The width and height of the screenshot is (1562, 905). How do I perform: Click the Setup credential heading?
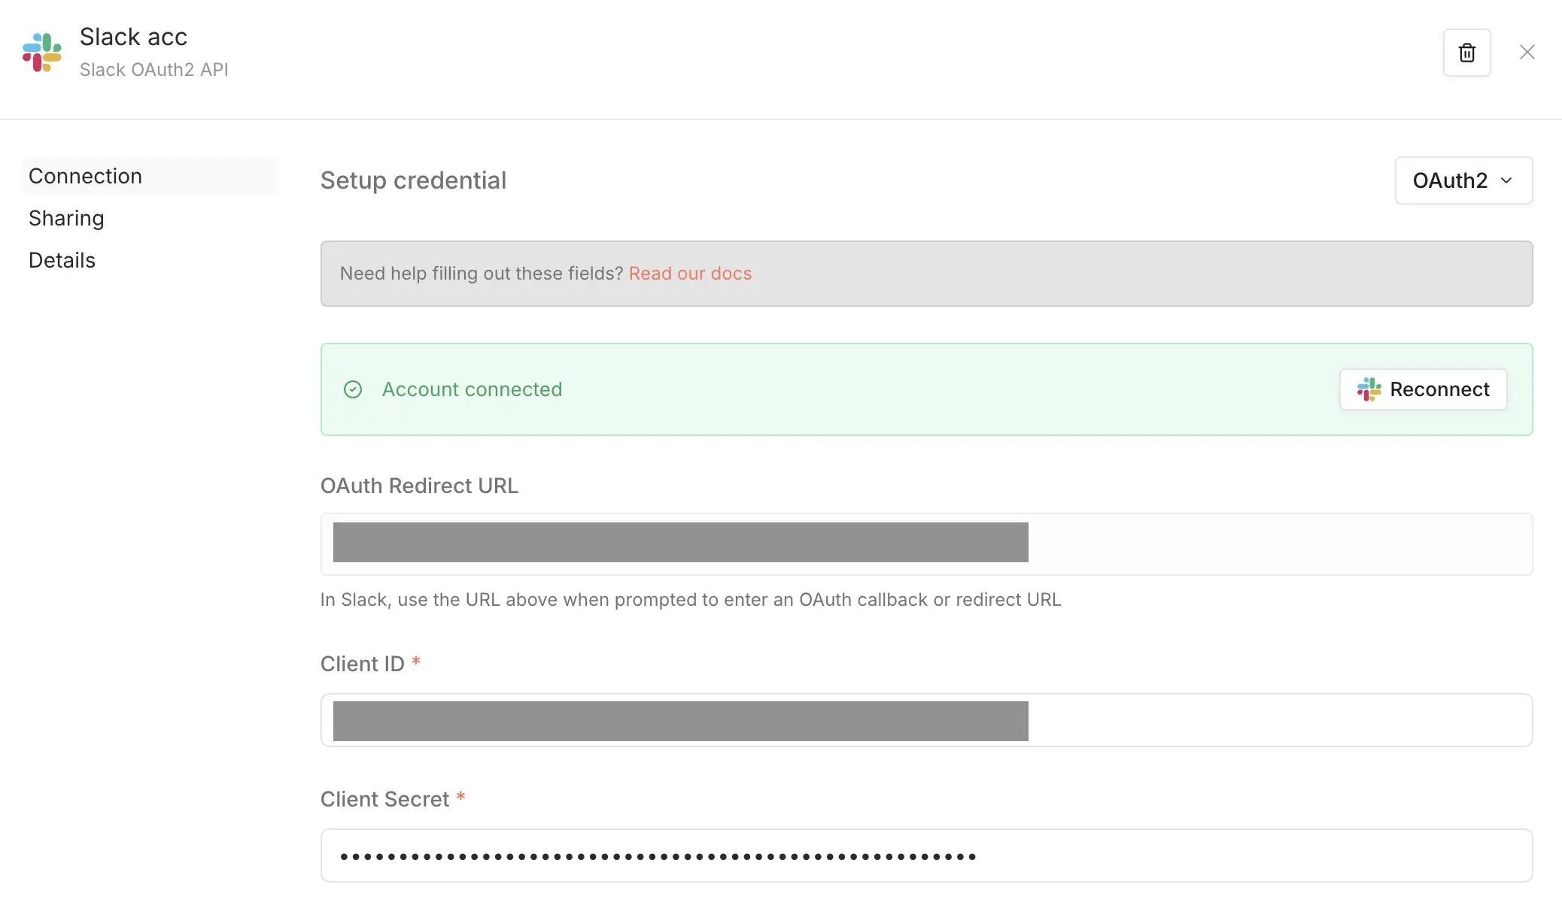(x=413, y=180)
